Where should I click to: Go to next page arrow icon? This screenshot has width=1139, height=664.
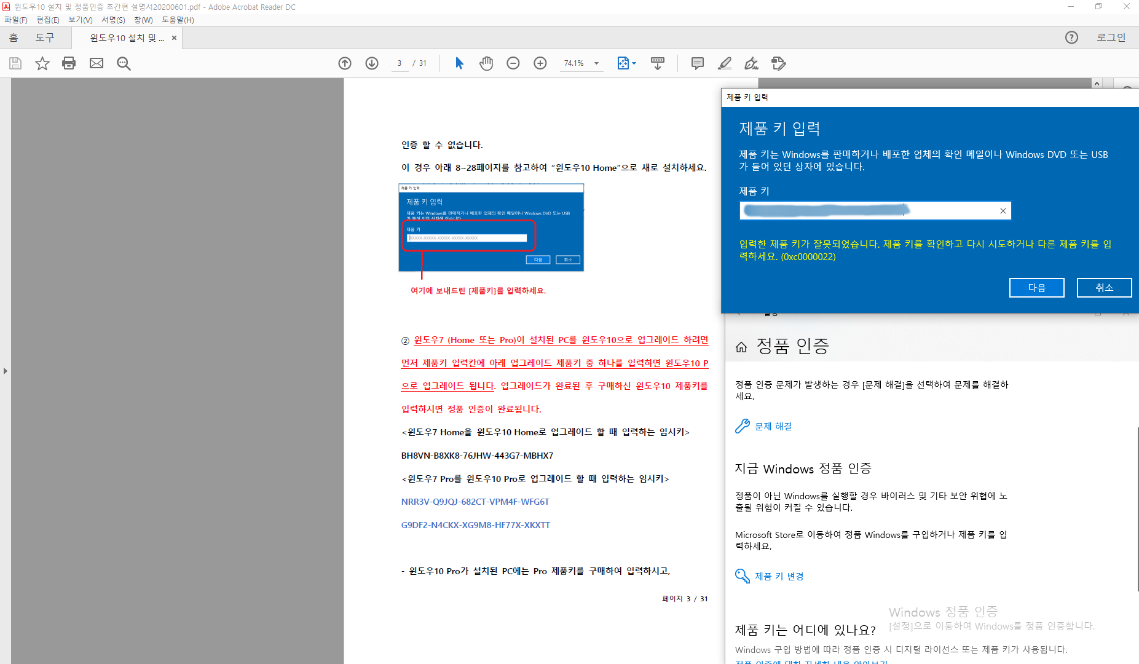[372, 63]
